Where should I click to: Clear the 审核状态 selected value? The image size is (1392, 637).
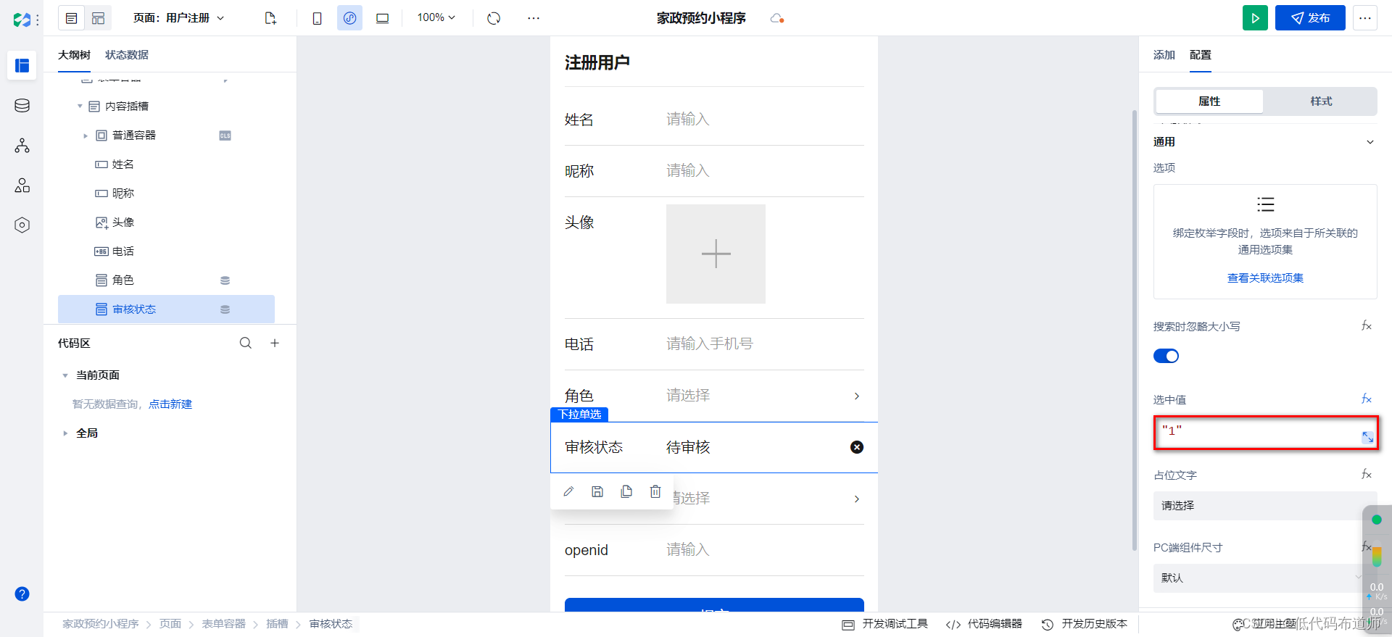pos(857,447)
